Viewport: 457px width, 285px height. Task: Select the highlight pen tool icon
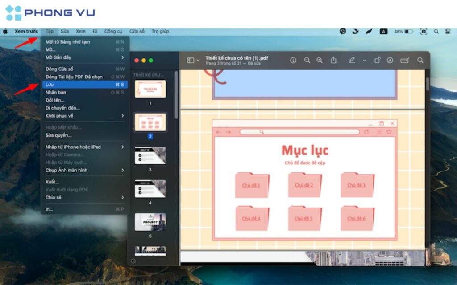coord(352,60)
